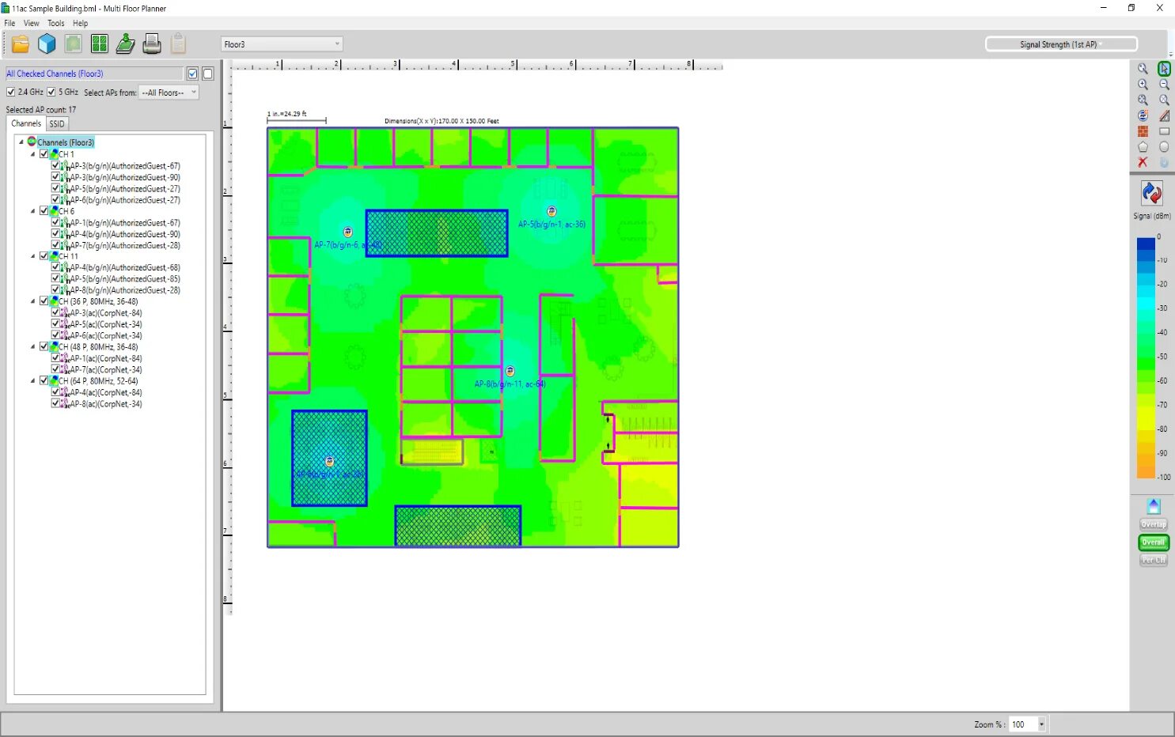Print the floor plan using the printer icon

pos(152,44)
